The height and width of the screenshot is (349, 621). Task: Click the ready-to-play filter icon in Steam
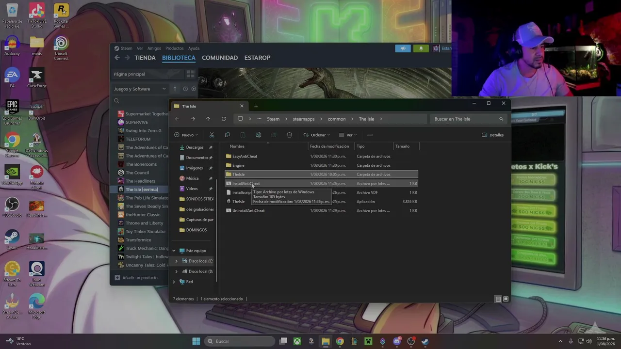tap(194, 89)
